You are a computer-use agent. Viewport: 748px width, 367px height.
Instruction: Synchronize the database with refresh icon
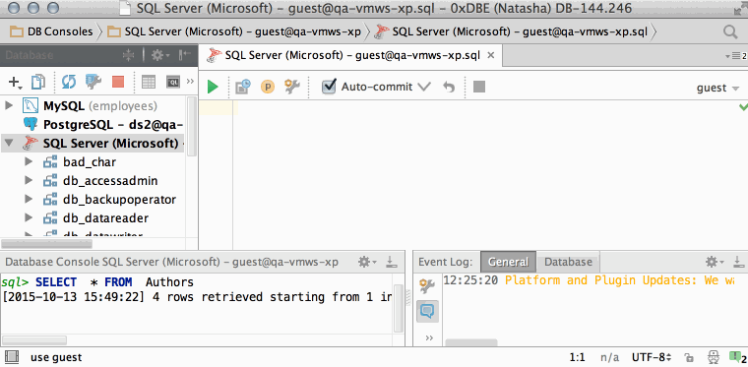click(69, 82)
